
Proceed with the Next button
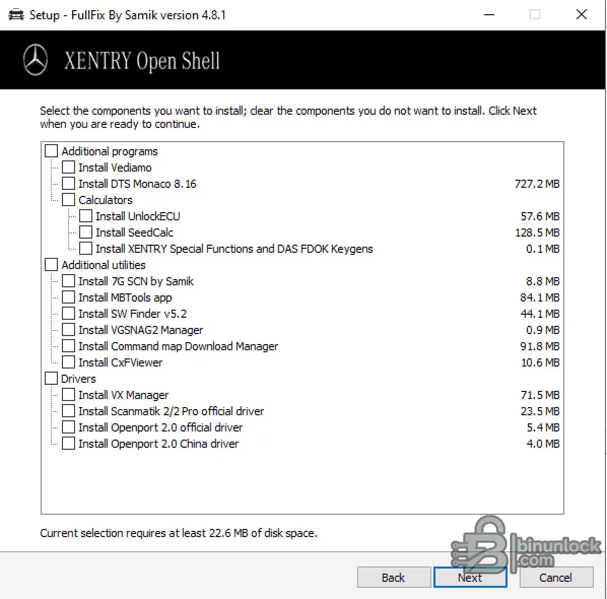point(470,577)
